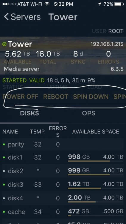Tap the SPIN DOWN button

pyautogui.click(x=91, y=97)
